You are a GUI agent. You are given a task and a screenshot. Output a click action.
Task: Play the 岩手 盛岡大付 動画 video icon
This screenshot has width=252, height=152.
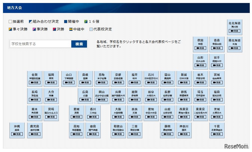click(x=217, y=65)
